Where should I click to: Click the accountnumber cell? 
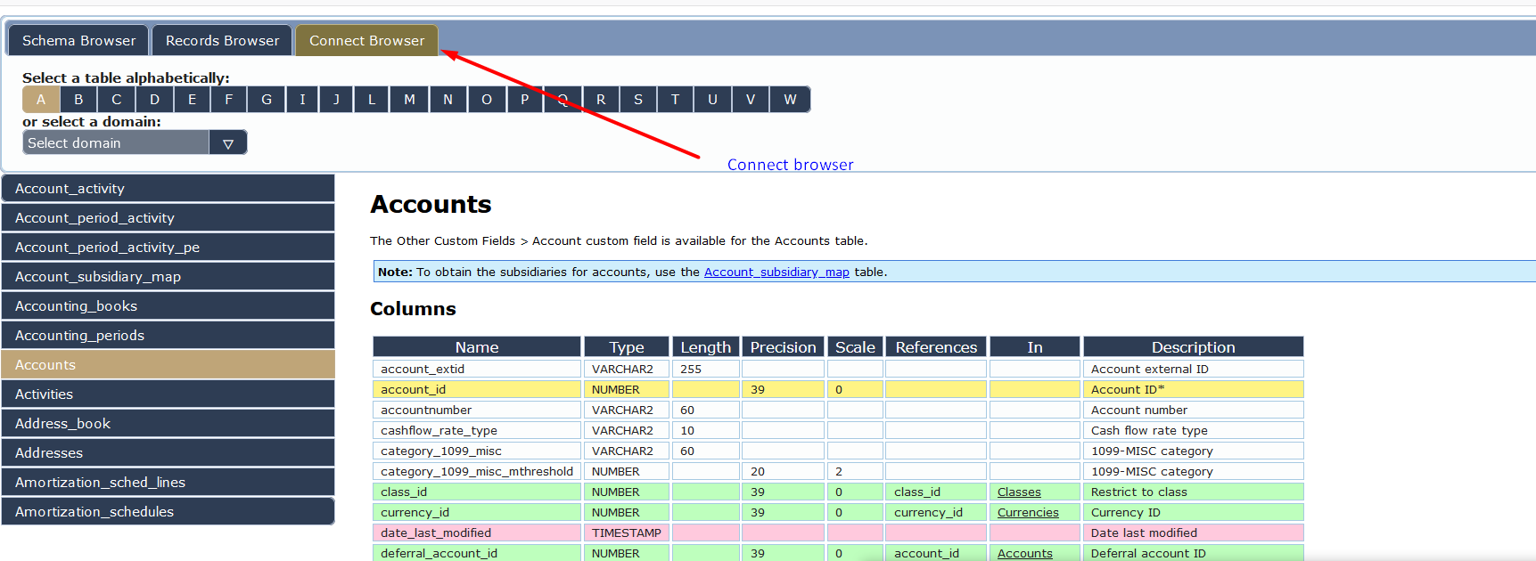coord(477,410)
